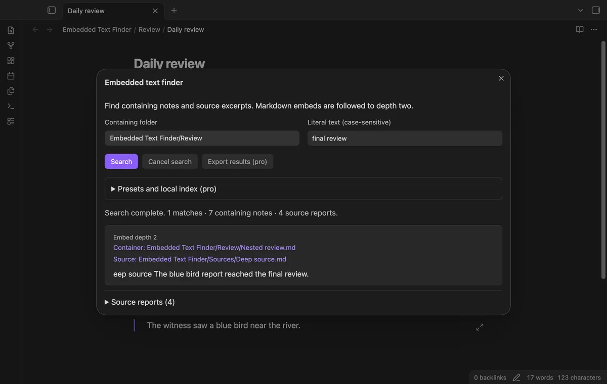Click the pencil edit icon in status bar

(x=516, y=377)
